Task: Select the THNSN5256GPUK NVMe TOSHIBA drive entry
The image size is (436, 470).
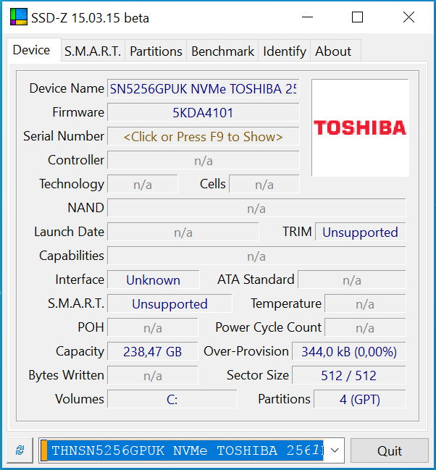Action: 182,450
